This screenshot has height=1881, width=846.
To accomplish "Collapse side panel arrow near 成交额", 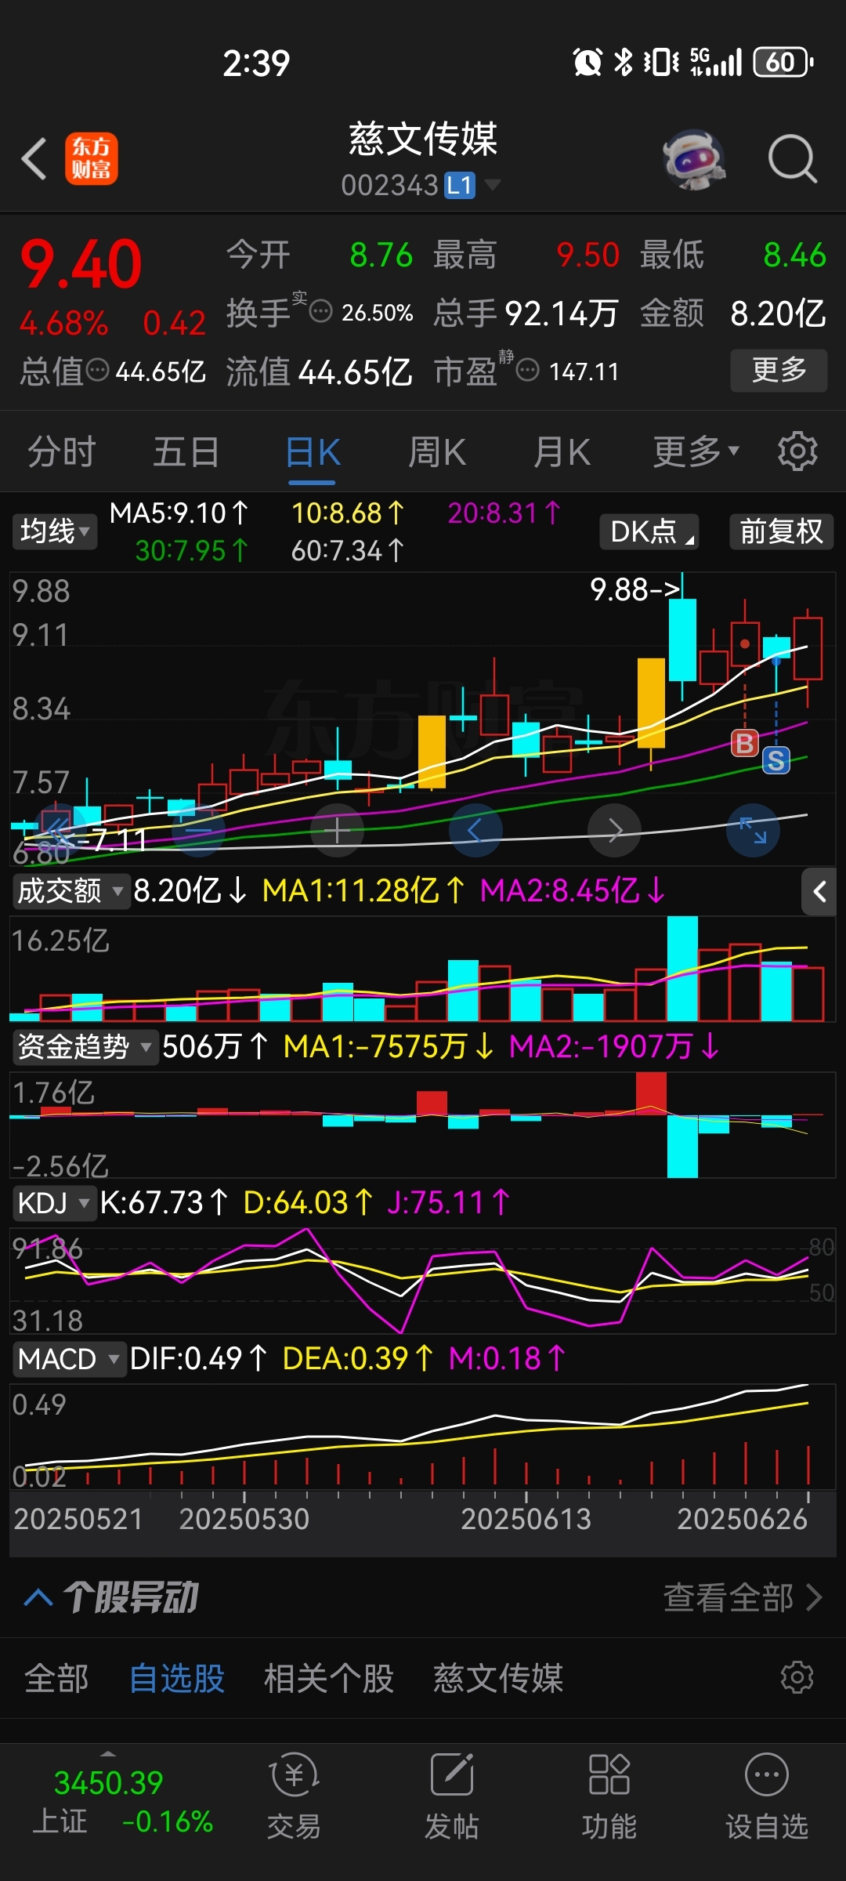I will pos(819,891).
